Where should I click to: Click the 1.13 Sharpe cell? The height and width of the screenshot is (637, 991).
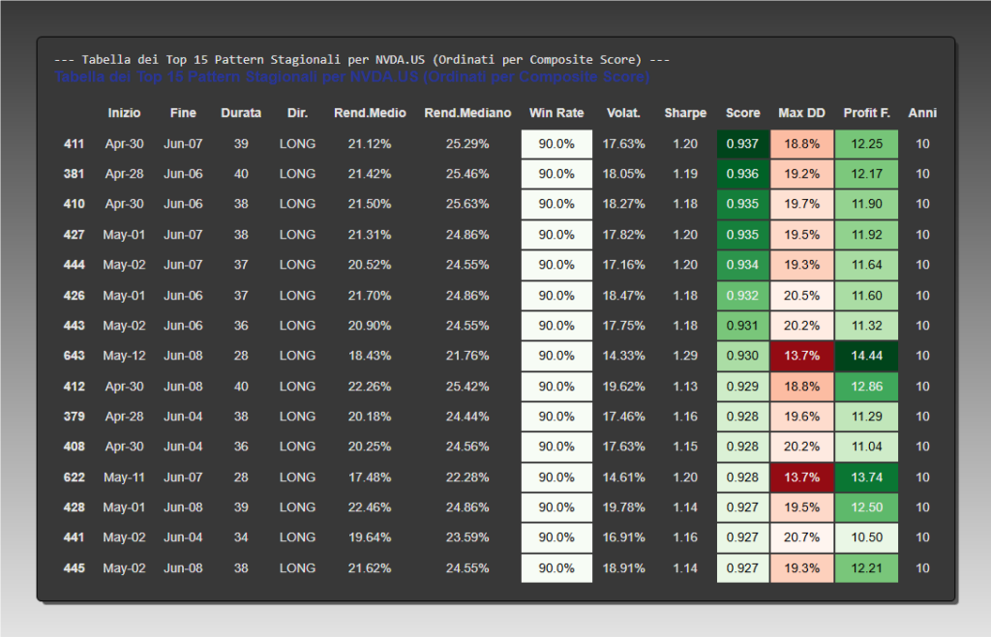pyautogui.click(x=685, y=387)
